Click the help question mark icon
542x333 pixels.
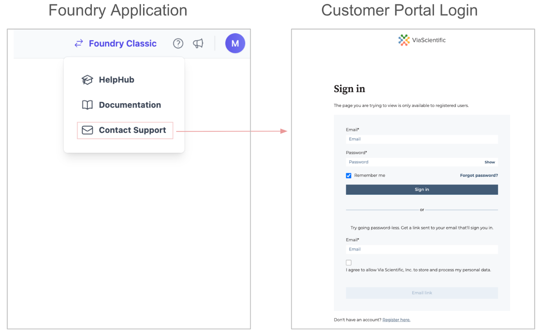tap(178, 43)
